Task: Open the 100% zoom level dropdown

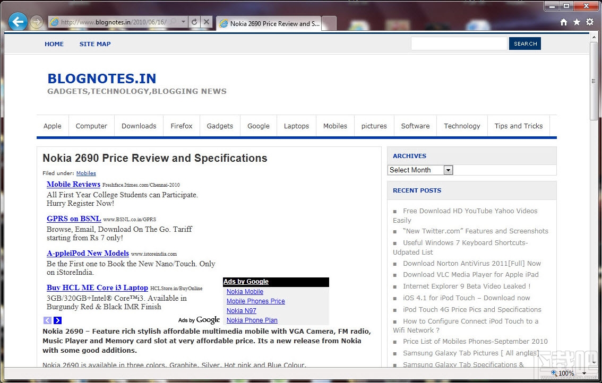Action: coord(584,373)
